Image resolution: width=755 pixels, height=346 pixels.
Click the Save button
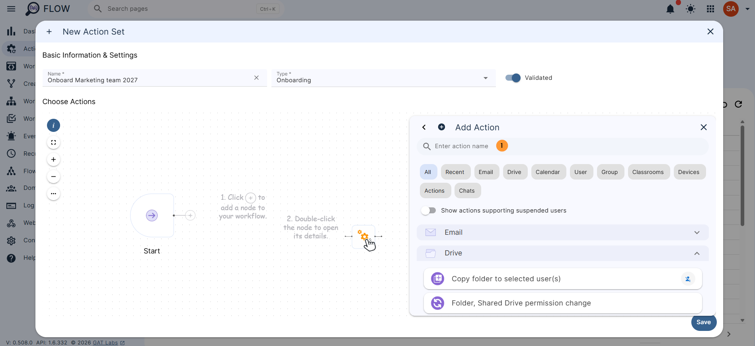tap(704, 322)
